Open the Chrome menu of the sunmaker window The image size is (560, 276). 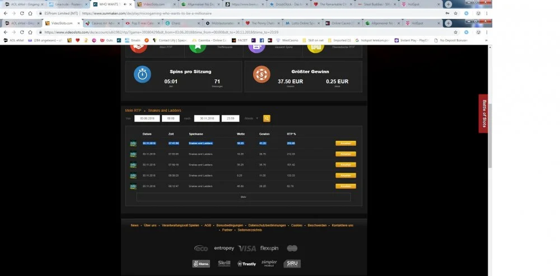(x=487, y=13)
